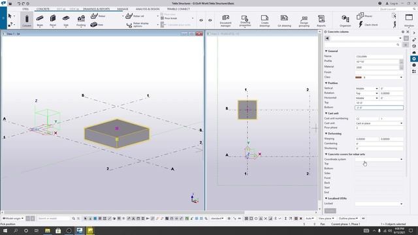Viewport: 418px width, 235px height.
Task: Open the Document manager
Action: (225, 20)
